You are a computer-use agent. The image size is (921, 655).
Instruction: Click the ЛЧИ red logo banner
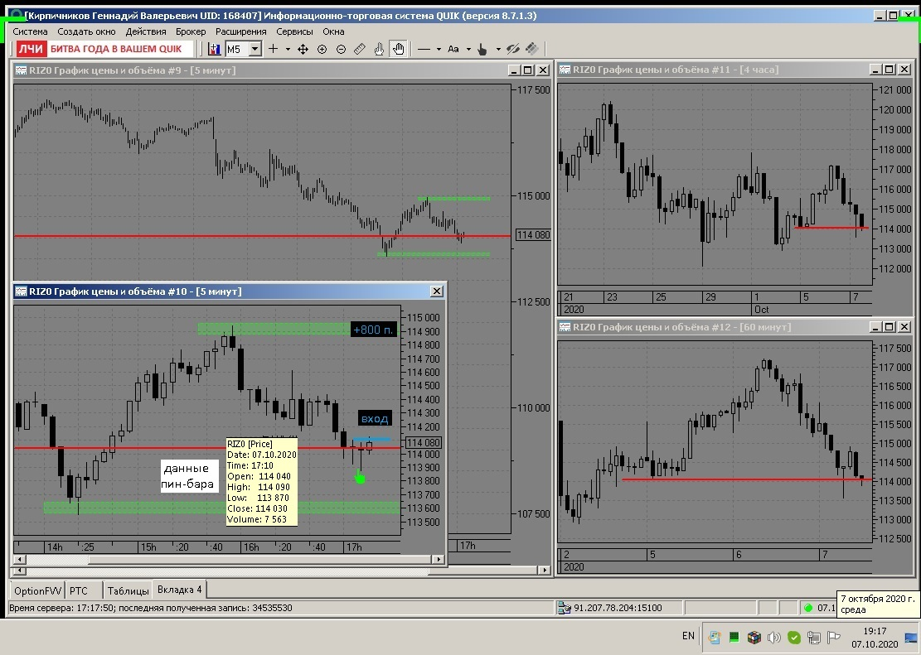(31, 49)
